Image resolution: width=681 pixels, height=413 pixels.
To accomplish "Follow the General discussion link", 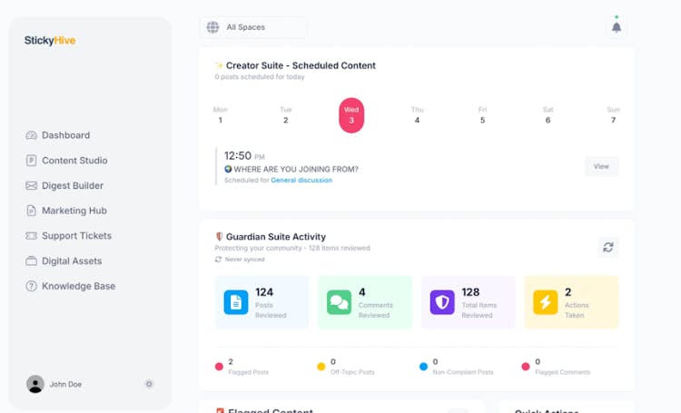I will click(301, 181).
